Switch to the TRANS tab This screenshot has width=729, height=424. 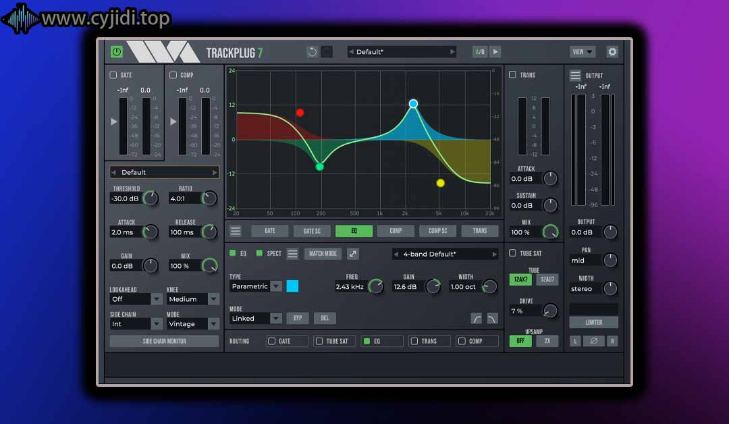480,231
